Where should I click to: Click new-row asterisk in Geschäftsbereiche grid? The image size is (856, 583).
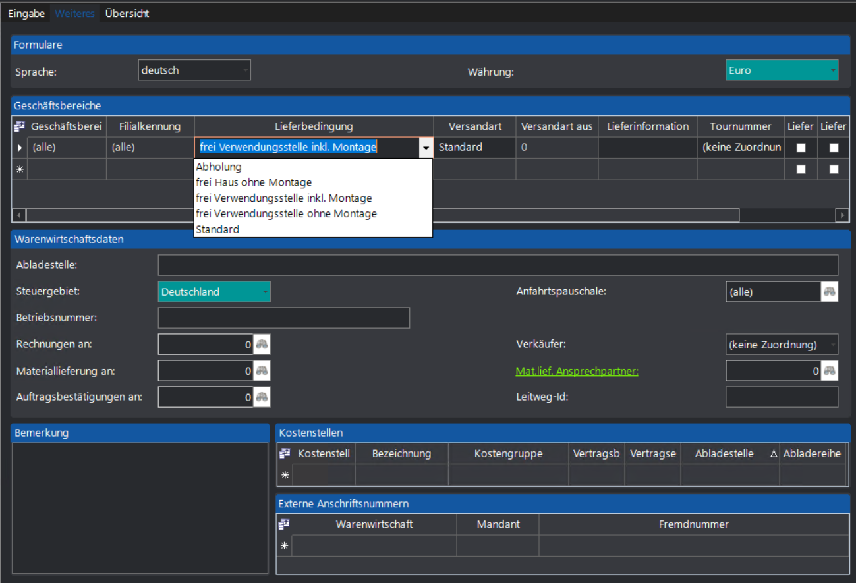tap(19, 169)
